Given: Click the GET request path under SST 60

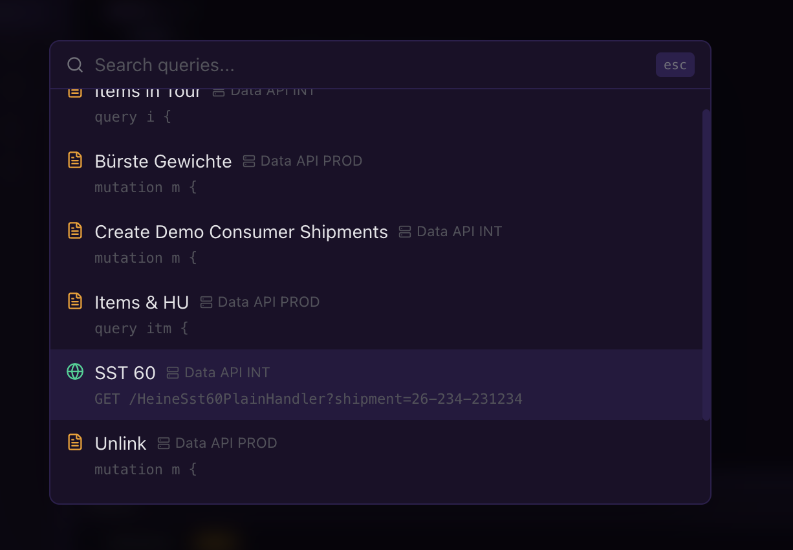Looking at the screenshot, I should [x=308, y=399].
